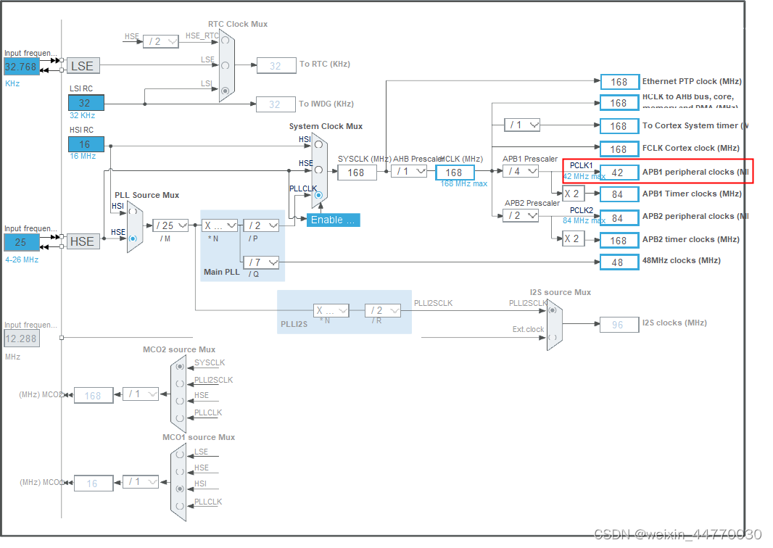The height and width of the screenshot is (548, 773).
Task: Open the APB1 Prescaler dropdown
Action: tap(521, 172)
